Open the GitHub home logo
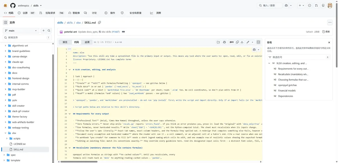The width and height of the screenshot is (338, 163). tap(13, 5)
